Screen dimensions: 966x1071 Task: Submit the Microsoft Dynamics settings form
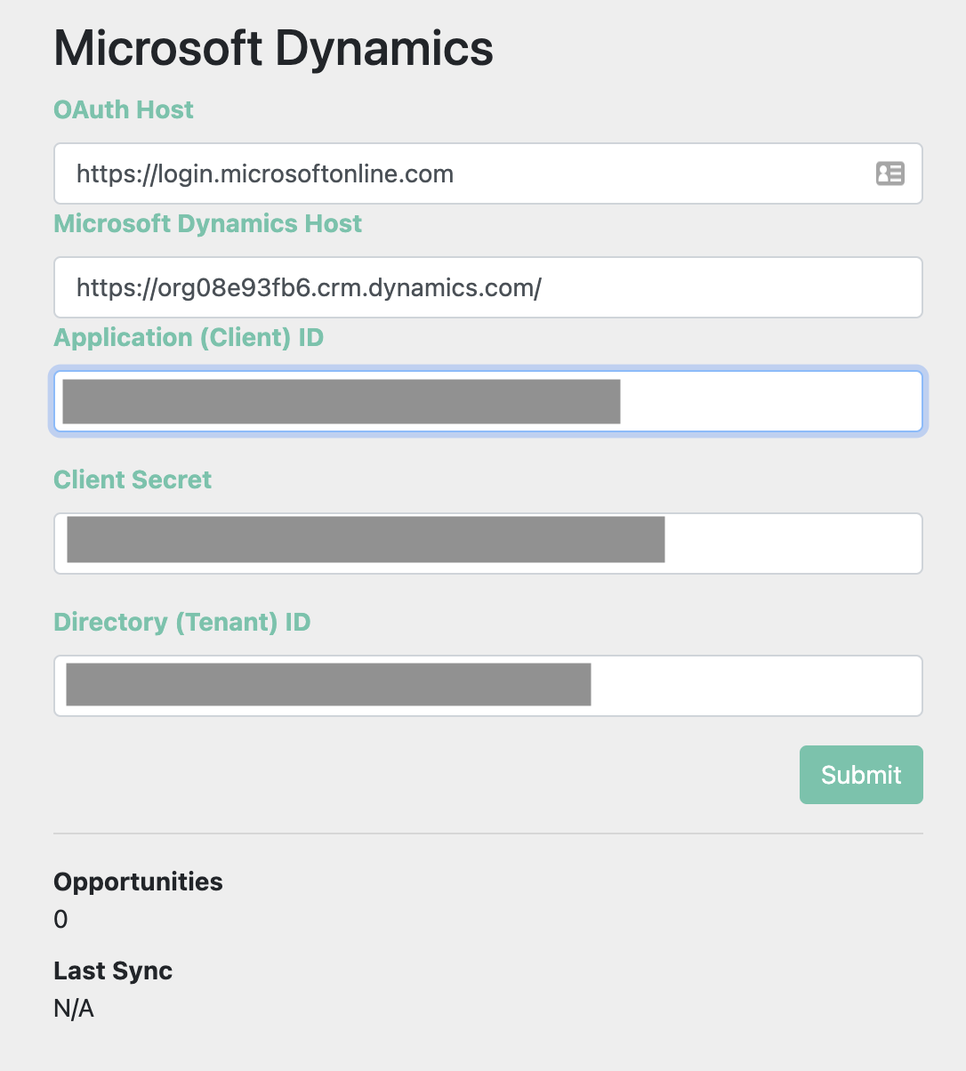click(861, 775)
